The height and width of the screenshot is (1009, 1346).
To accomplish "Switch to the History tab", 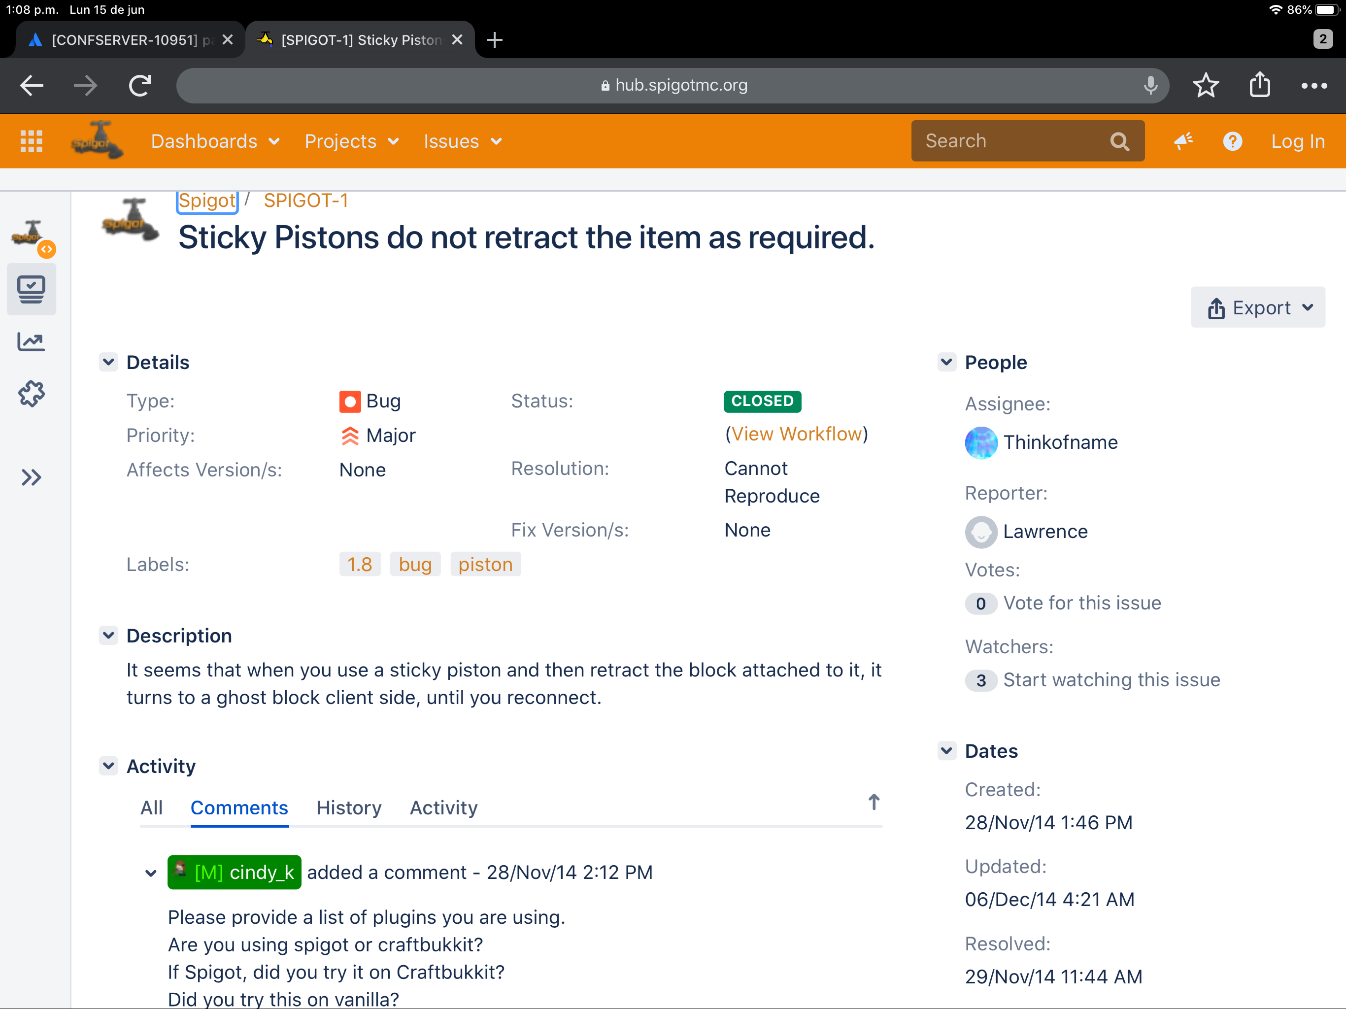I will pyautogui.click(x=349, y=807).
